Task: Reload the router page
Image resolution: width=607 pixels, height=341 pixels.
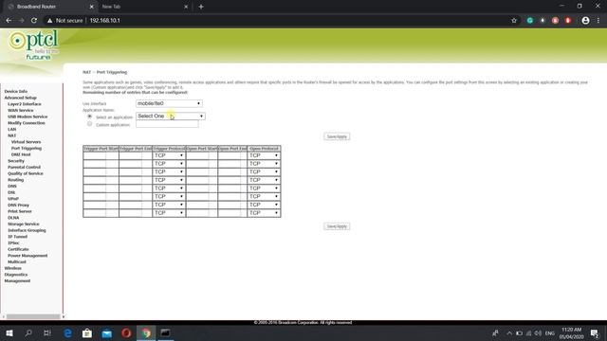Action: point(34,21)
